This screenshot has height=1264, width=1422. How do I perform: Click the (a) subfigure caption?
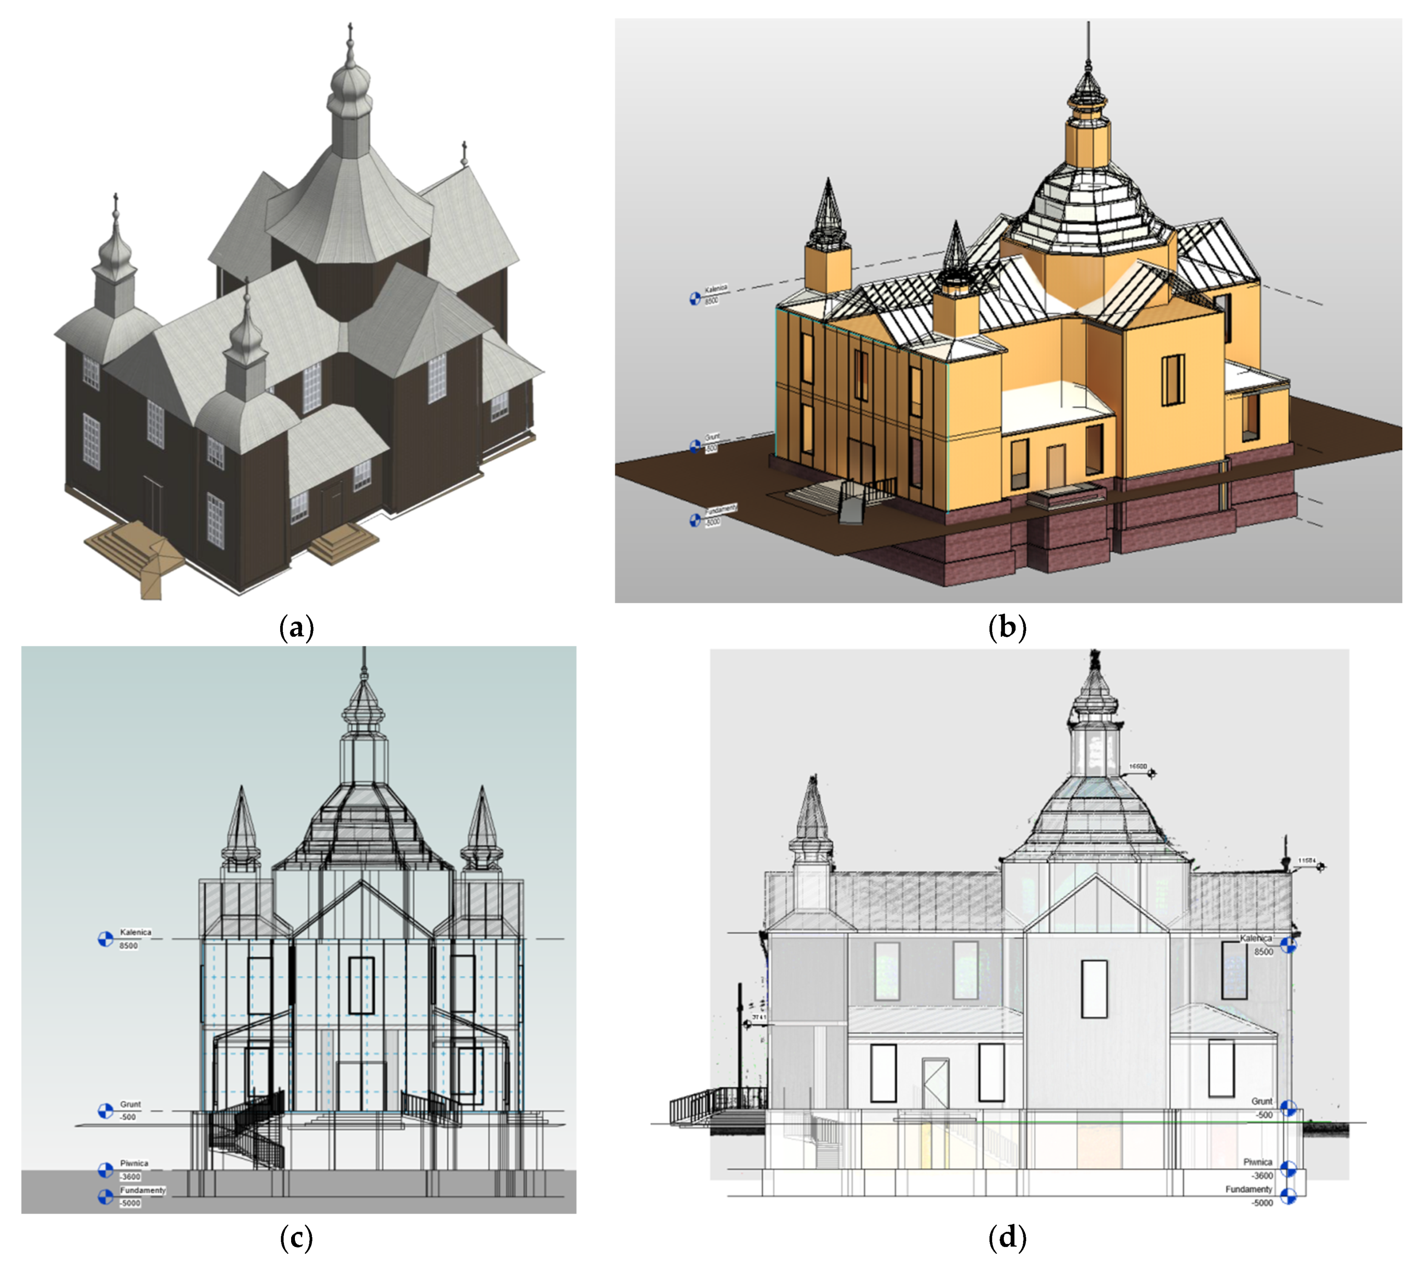296,628
